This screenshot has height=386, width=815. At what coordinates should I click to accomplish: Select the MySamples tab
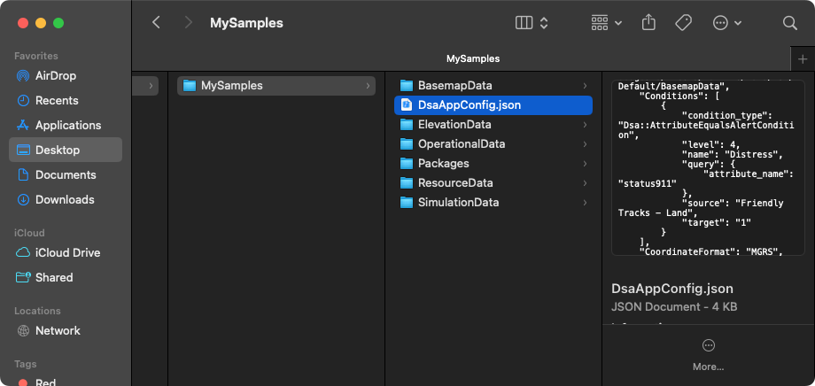472,59
